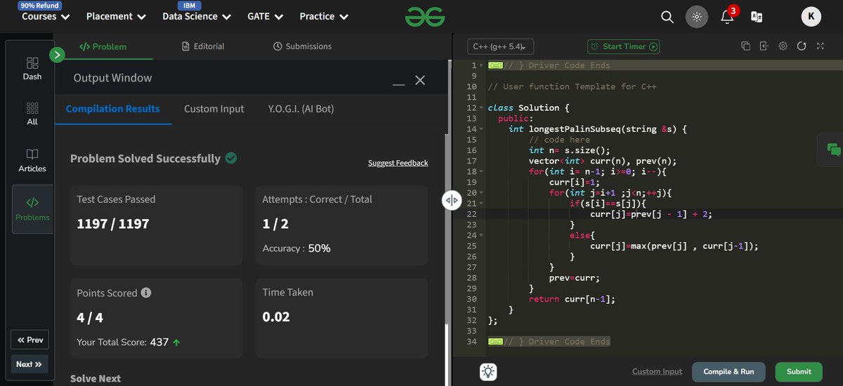Screen dimensions: 843x386
Task: Collapse the if-block fold on line 21
Action: coord(481,204)
